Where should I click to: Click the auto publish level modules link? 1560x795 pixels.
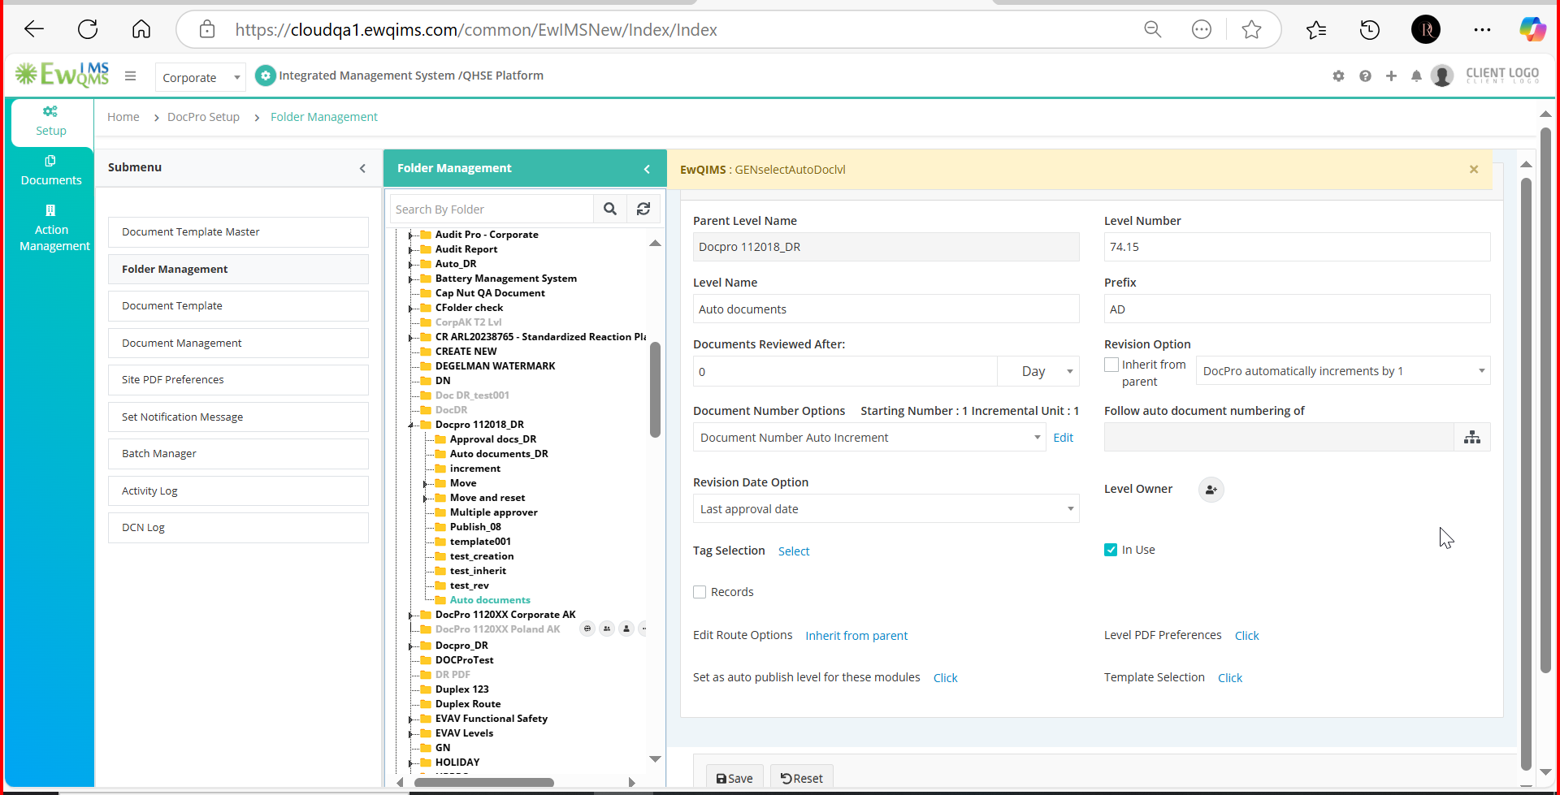[945, 678]
